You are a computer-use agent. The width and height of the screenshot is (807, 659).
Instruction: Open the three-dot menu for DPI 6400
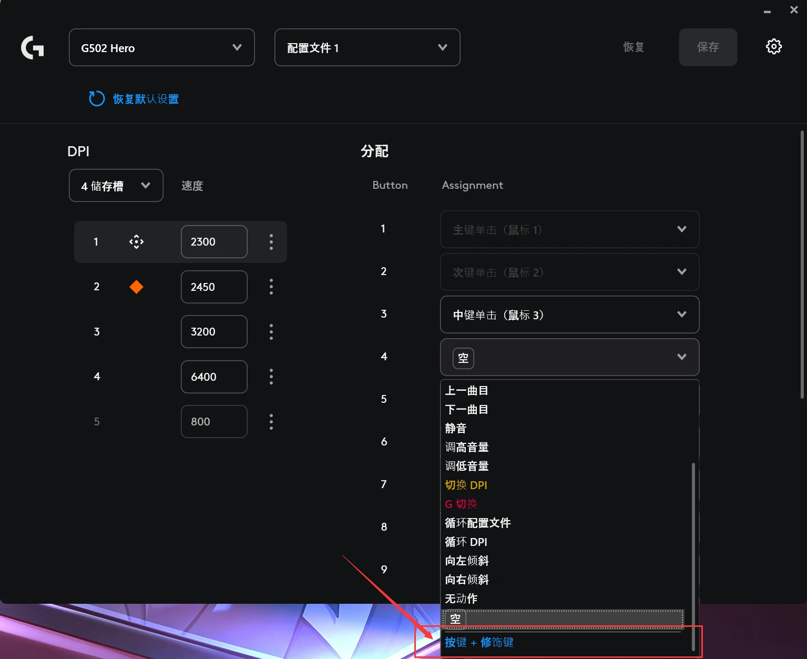coord(271,377)
